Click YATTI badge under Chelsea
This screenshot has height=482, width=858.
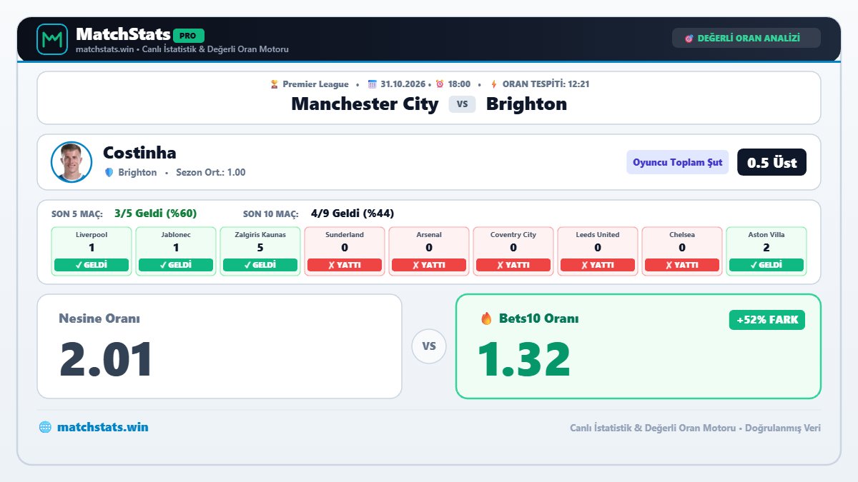682,265
